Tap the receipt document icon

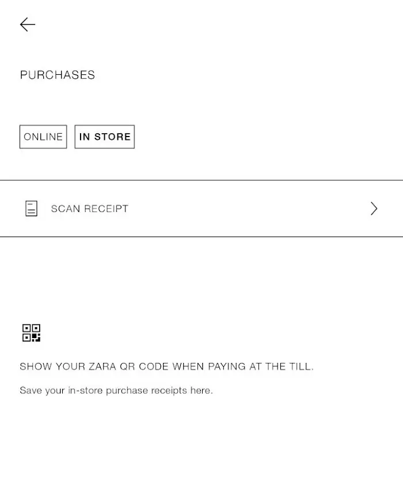tap(32, 209)
